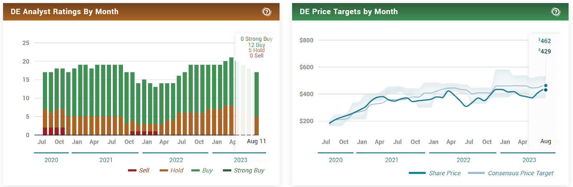573x187 pixels.
Task: Click the 2023 year label on price chart
Action: point(529,160)
